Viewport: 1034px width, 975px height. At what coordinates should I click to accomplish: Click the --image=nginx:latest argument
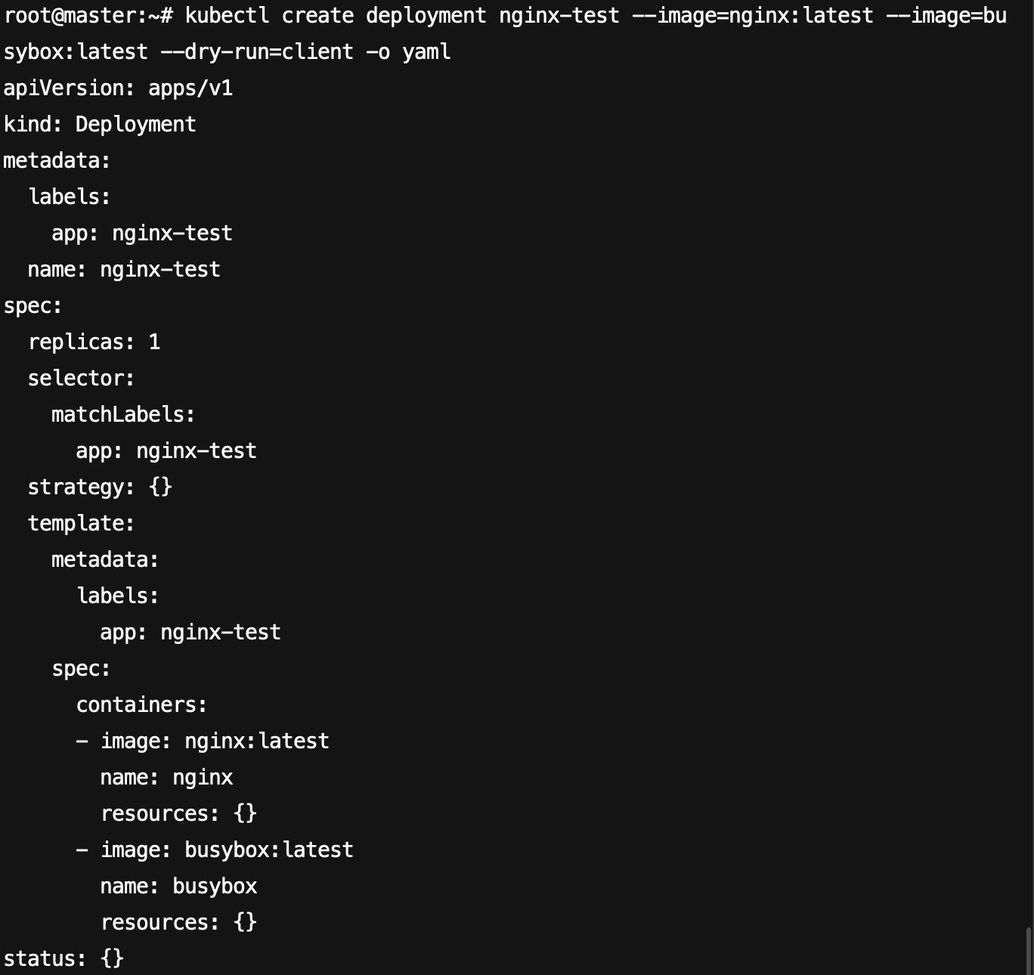click(753, 15)
